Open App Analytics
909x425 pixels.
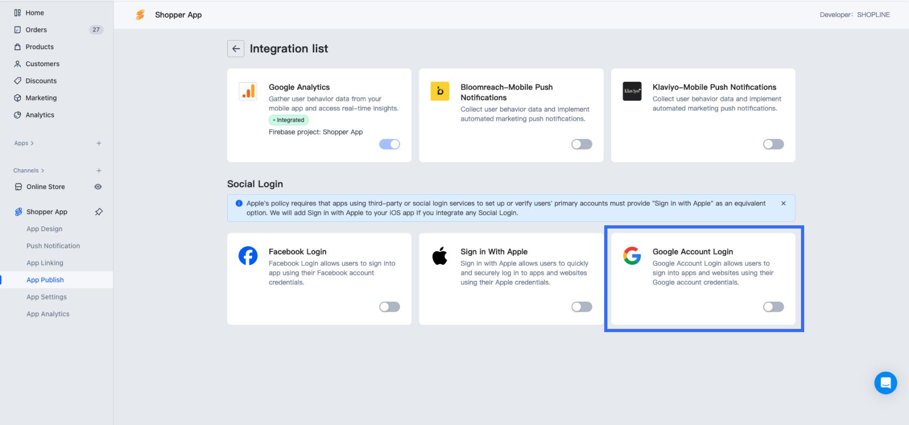48,313
